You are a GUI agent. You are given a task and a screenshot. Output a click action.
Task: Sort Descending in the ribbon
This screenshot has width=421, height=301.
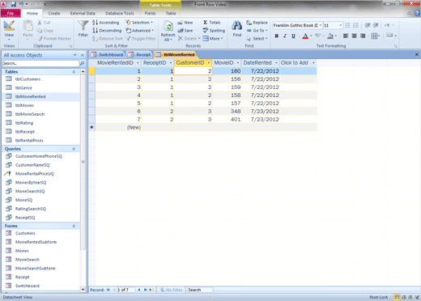coord(107,31)
